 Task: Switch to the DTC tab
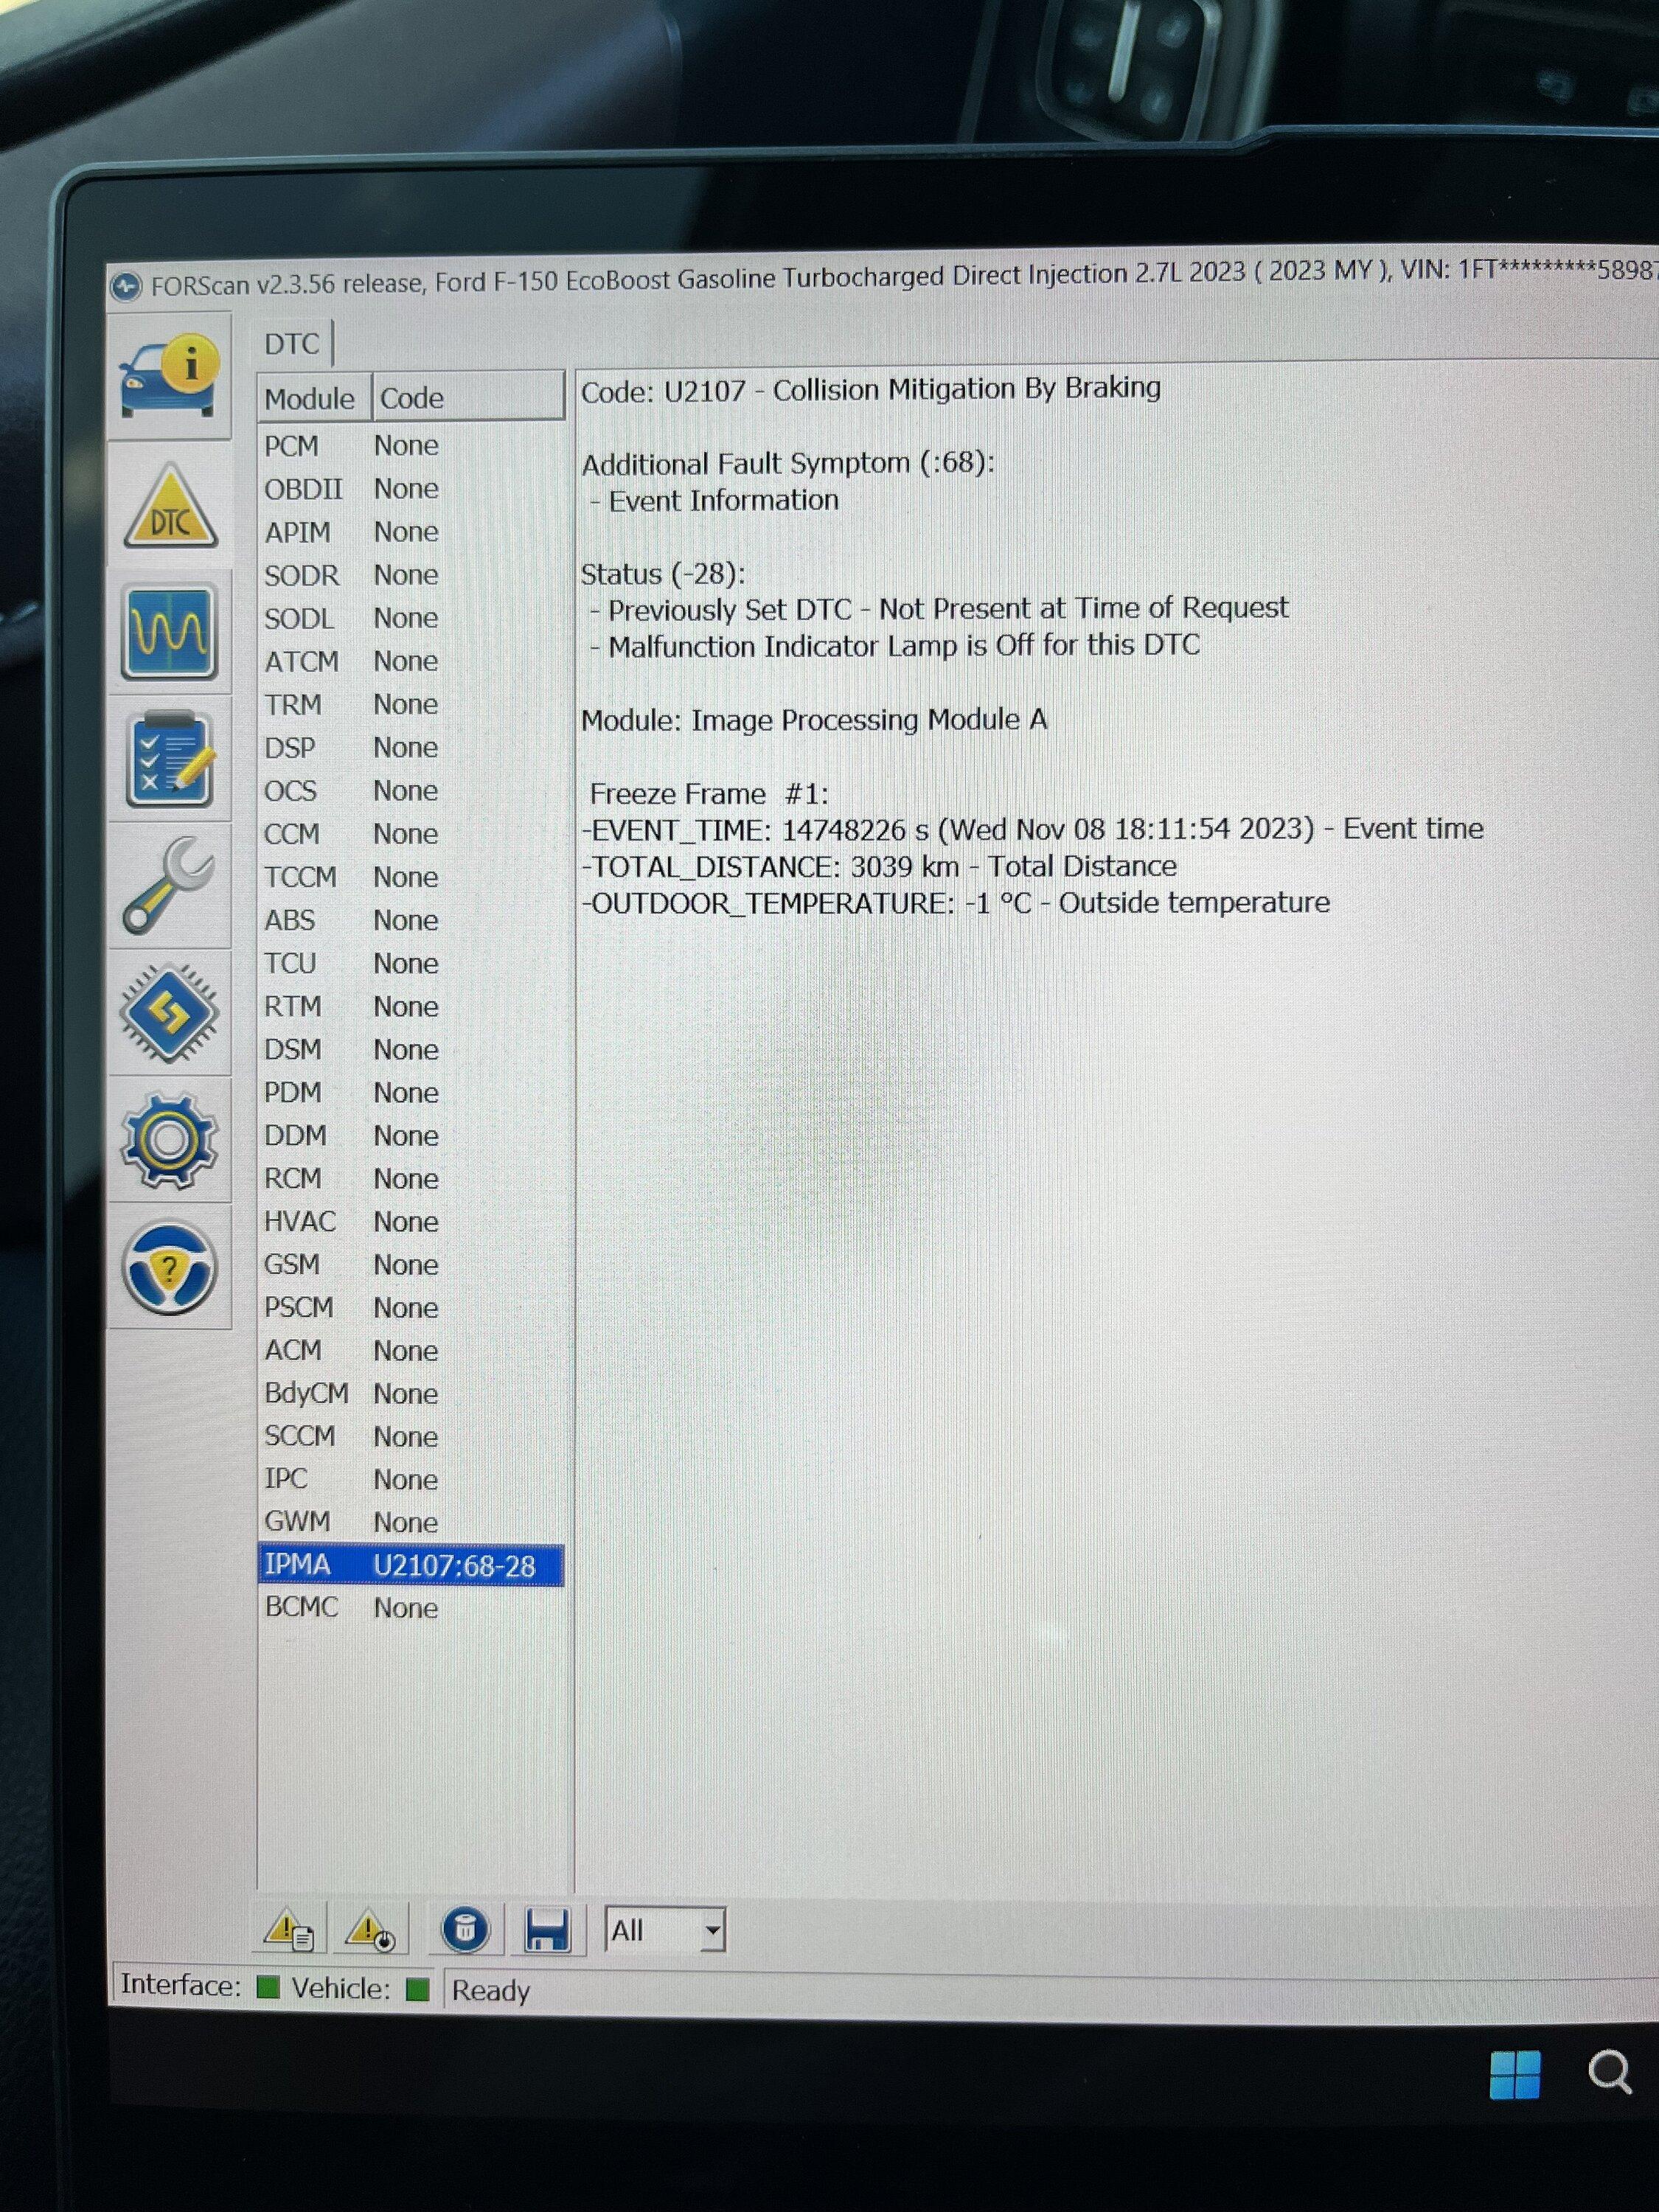click(x=291, y=344)
